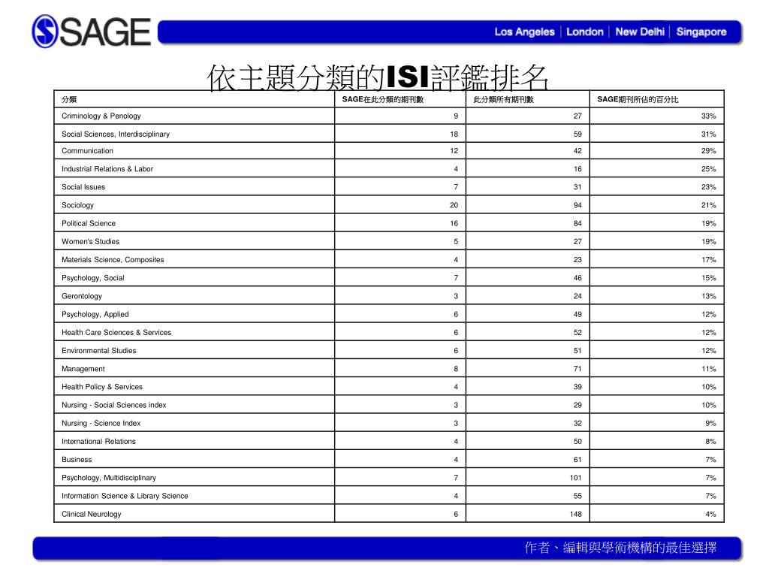Click the 46 total for Psychology, Social
The width and height of the screenshot is (769, 577).
pyautogui.click(x=578, y=278)
